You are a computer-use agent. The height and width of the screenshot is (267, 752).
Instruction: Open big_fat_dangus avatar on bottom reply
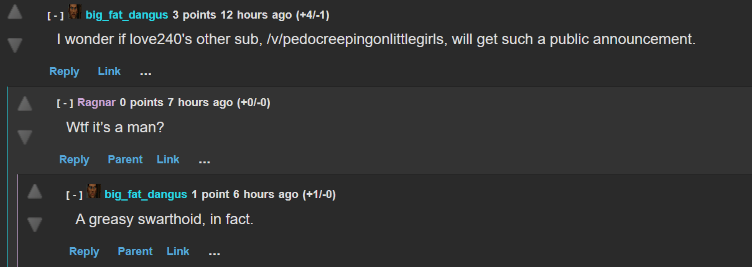point(94,191)
